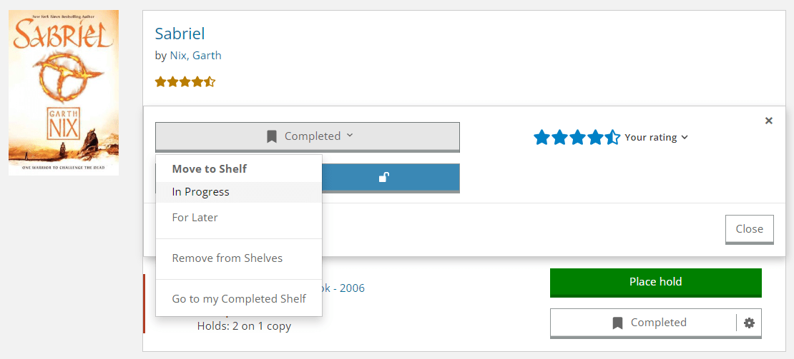Open author link Nix, Garth
Viewport: 794px width, 359px height.
195,56
